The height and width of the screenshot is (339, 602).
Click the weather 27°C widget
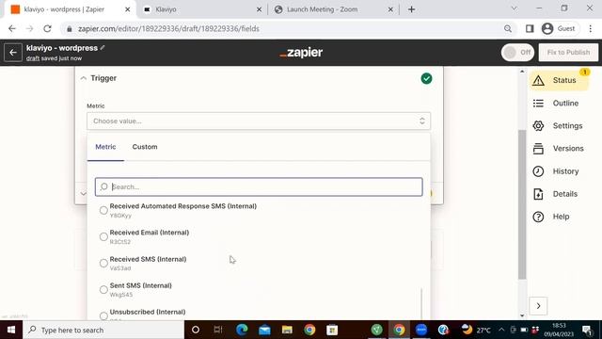click(x=476, y=330)
